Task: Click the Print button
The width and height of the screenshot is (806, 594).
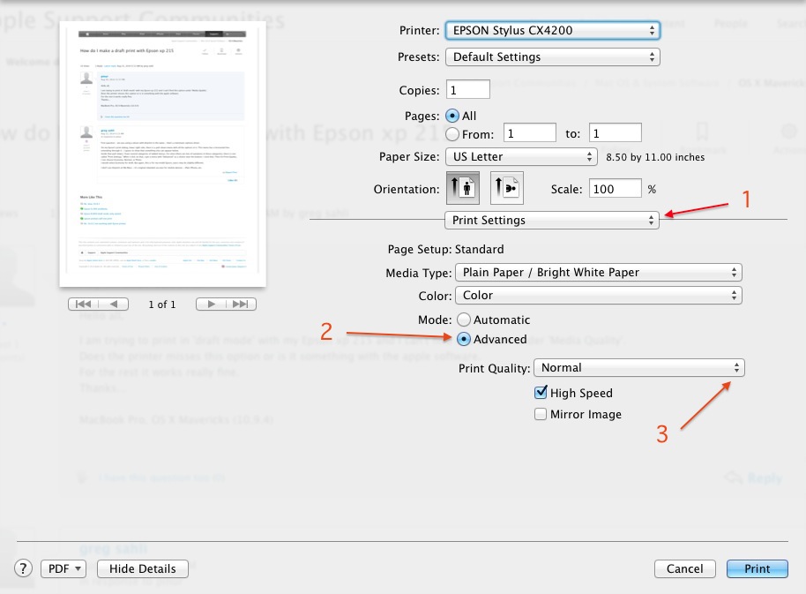Action: [757, 568]
